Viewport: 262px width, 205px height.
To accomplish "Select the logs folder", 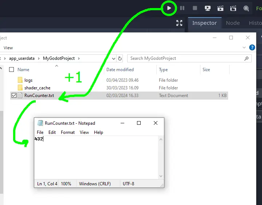I will click(28, 80).
